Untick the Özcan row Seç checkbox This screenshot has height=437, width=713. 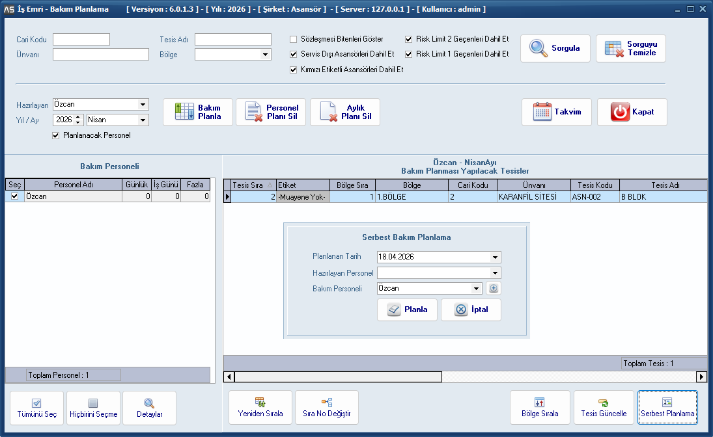pos(15,196)
